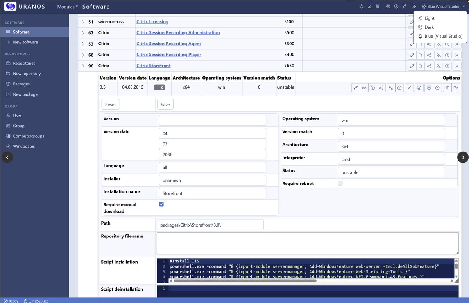Click share icon in version 3.5 row

tap(381, 88)
